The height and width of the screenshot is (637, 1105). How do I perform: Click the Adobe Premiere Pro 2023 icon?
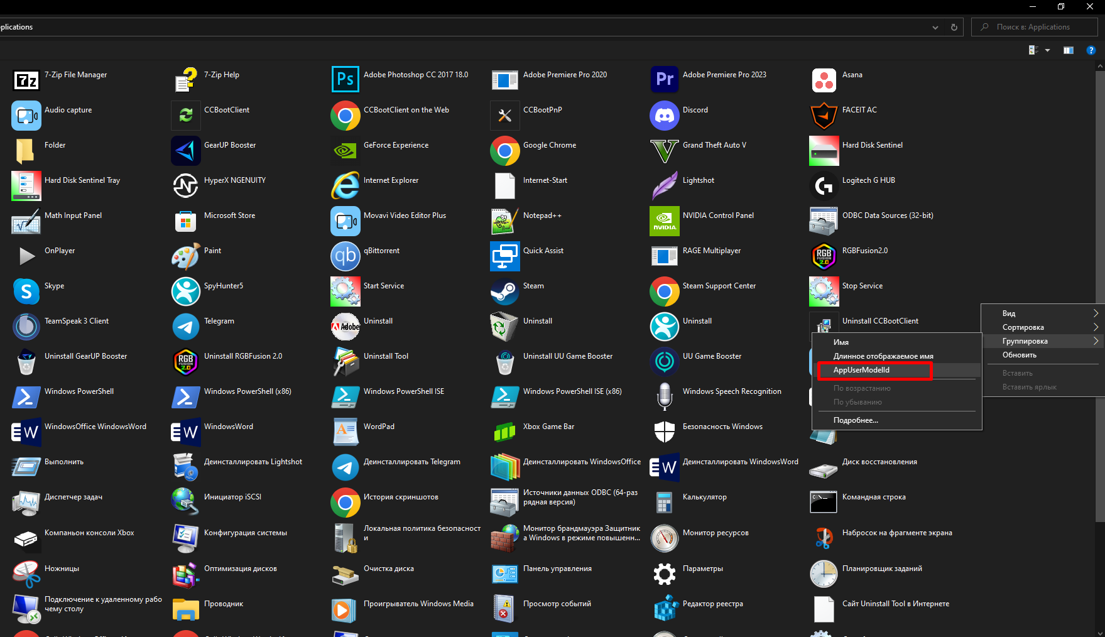click(x=664, y=80)
